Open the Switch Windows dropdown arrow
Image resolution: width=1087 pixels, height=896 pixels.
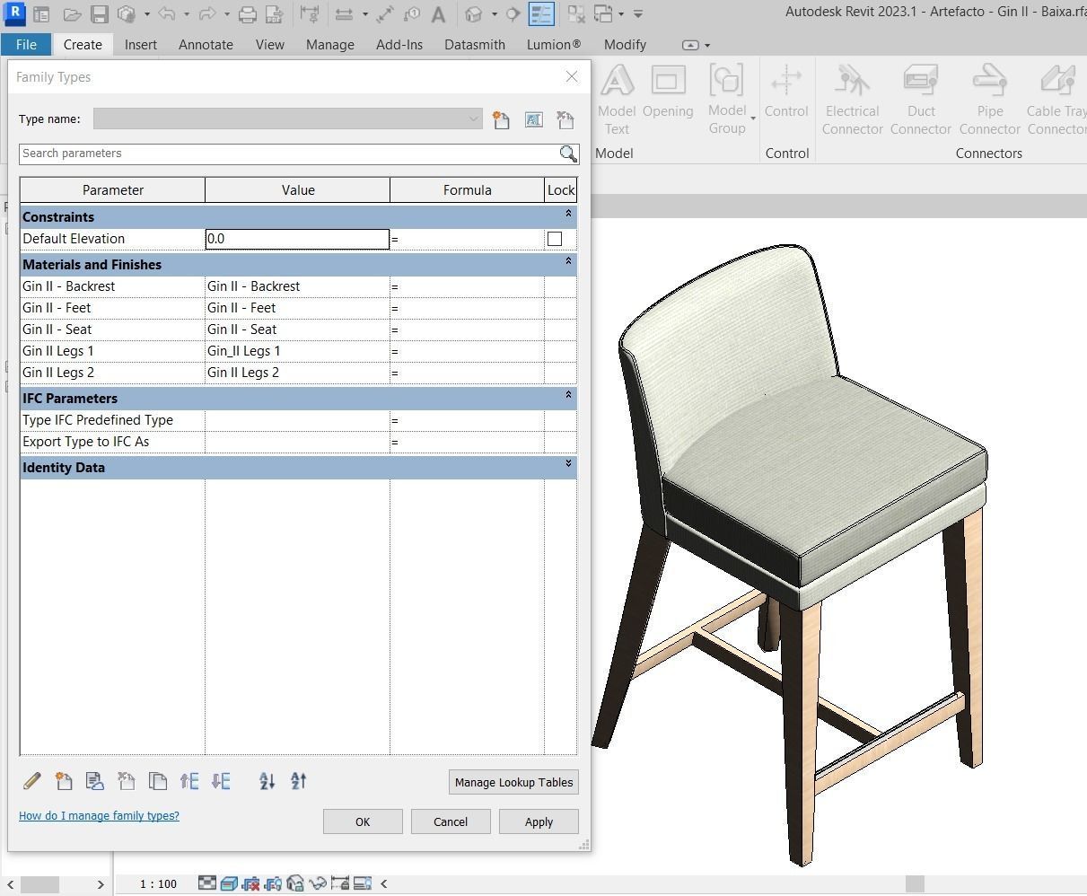click(621, 14)
